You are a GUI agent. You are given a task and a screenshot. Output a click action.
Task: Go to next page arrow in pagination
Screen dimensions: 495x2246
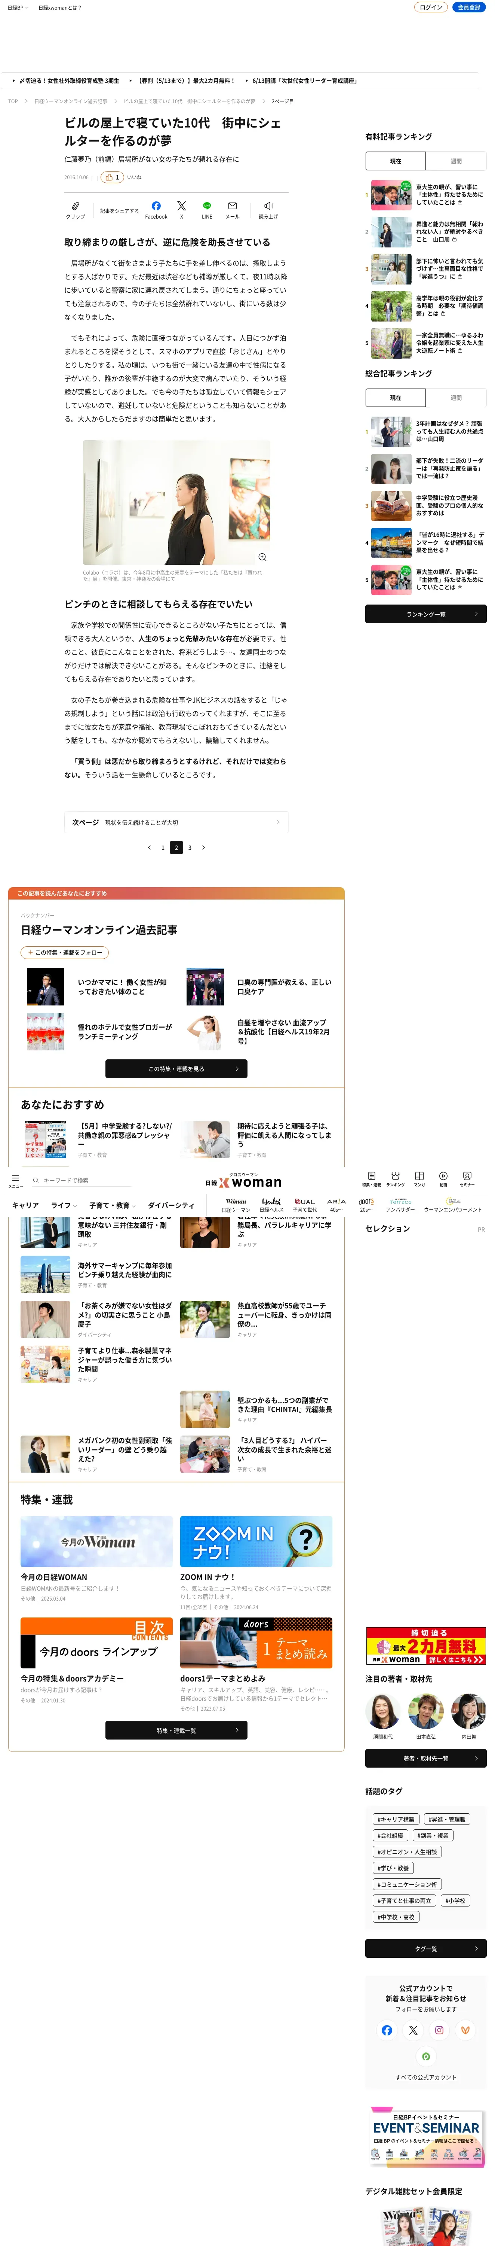pos(204,847)
